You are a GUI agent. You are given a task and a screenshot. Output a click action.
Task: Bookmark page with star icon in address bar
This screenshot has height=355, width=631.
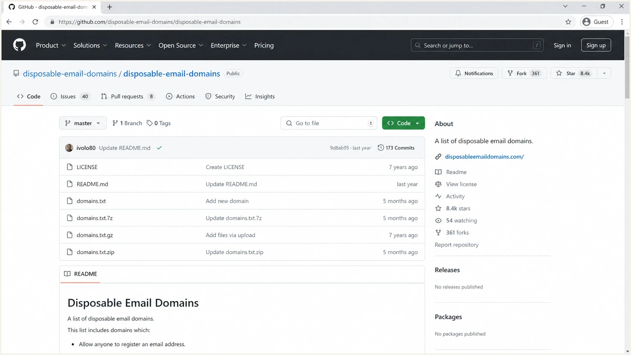click(x=568, y=22)
